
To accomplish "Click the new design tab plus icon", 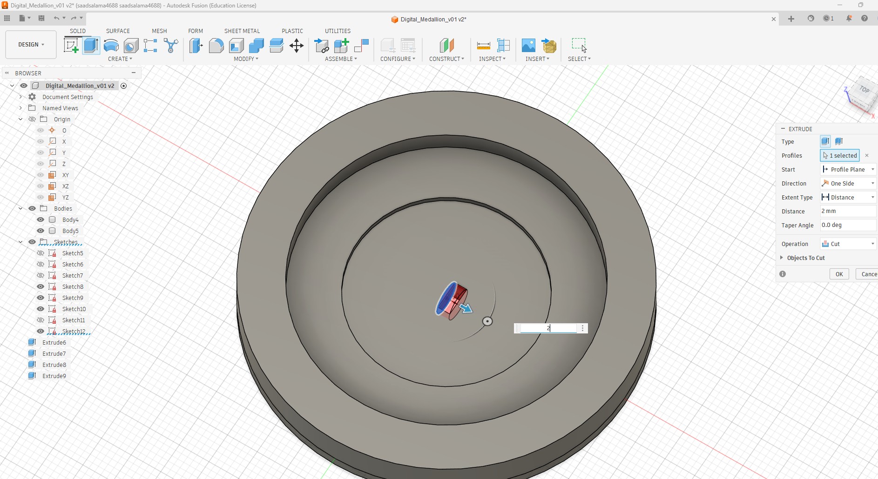I will point(791,19).
